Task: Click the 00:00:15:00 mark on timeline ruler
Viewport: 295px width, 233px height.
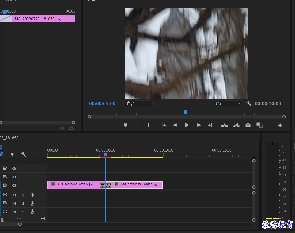Action: pos(222,150)
